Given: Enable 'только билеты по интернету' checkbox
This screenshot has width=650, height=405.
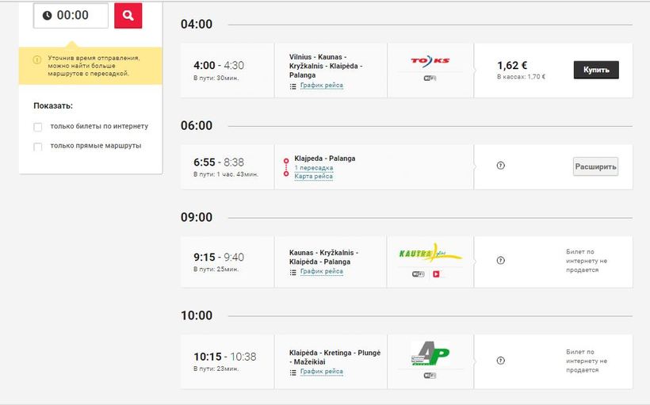Looking at the screenshot, I should pos(38,127).
